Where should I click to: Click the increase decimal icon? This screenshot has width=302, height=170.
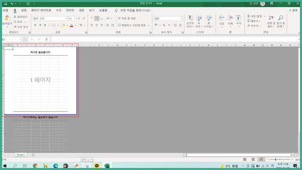[x=175, y=25]
